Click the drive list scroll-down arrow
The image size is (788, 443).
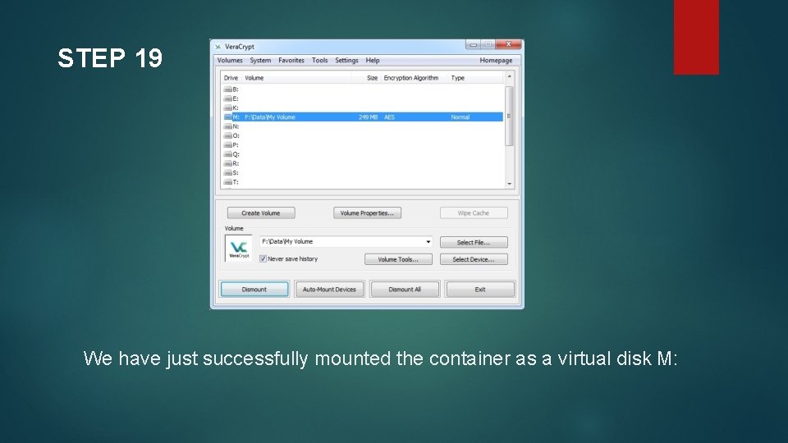509,184
